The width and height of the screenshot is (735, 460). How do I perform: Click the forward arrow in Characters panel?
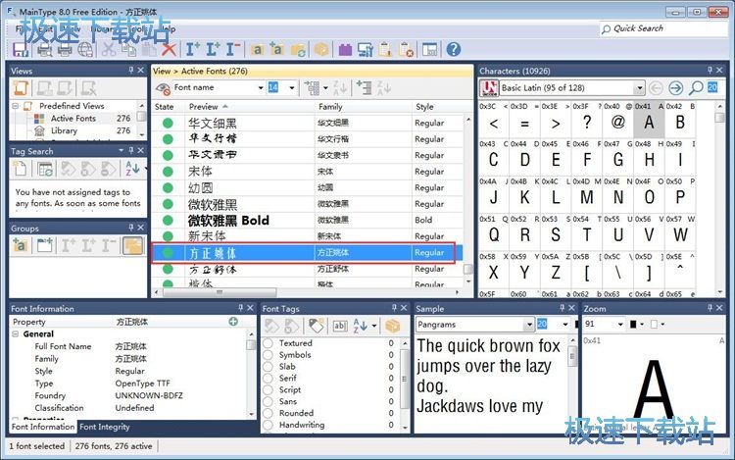[675, 88]
